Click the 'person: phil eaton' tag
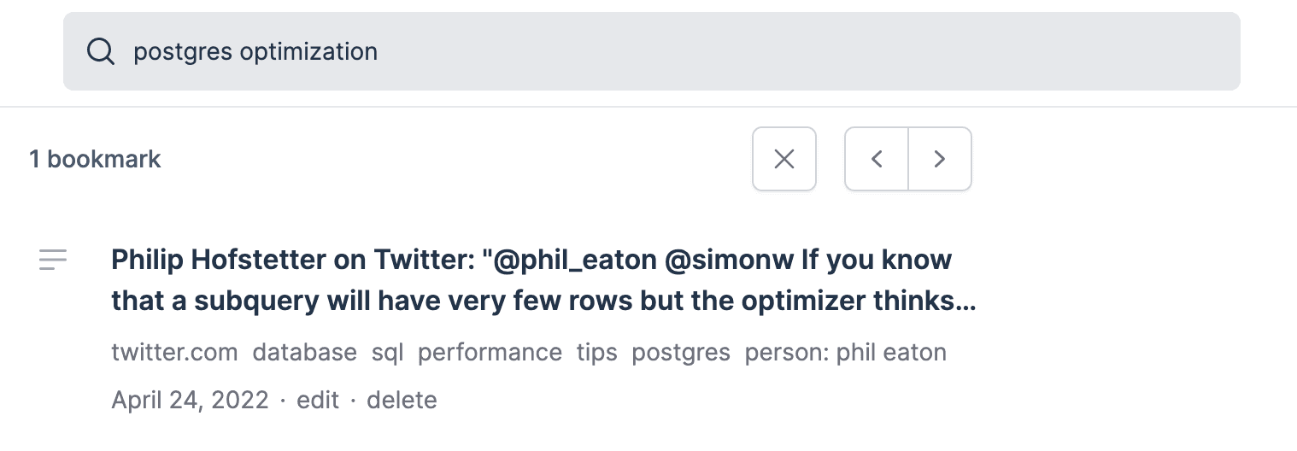The image size is (1297, 451). coord(845,353)
